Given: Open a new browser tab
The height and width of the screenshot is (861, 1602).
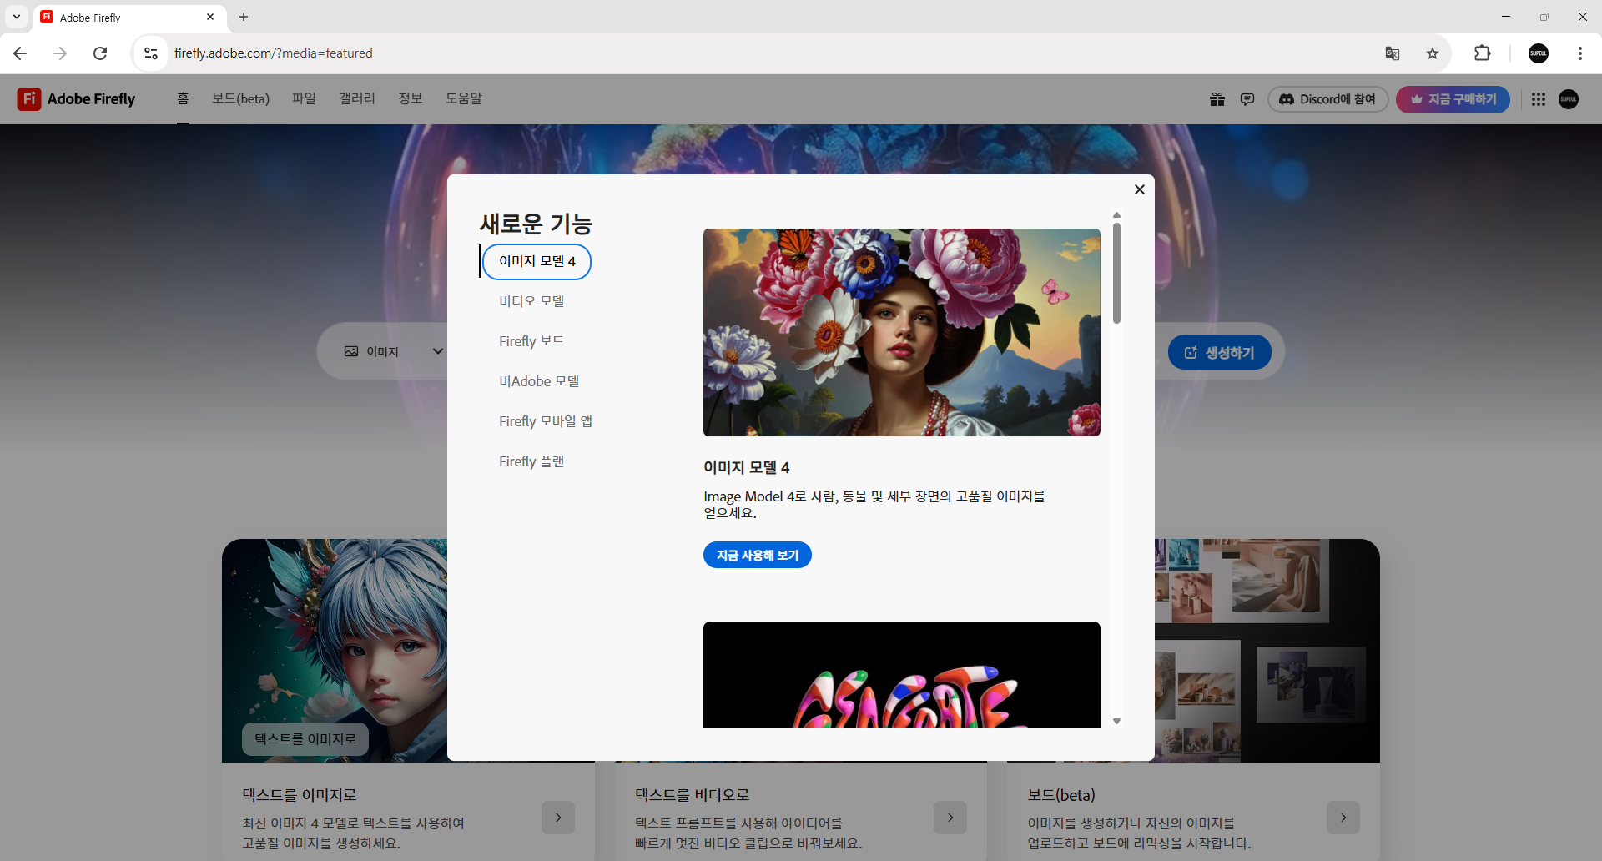Looking at the screenshot, I should tap(244, 17).
